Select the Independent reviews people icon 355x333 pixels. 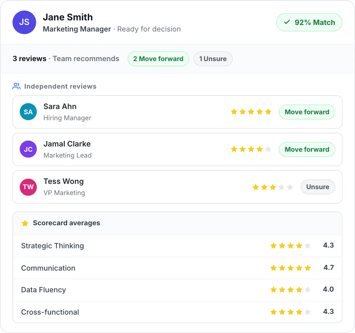point(16,86)
